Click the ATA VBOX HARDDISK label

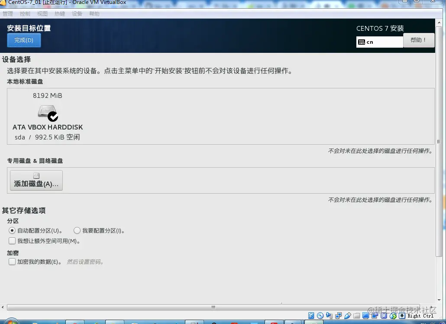pos(48,127)
